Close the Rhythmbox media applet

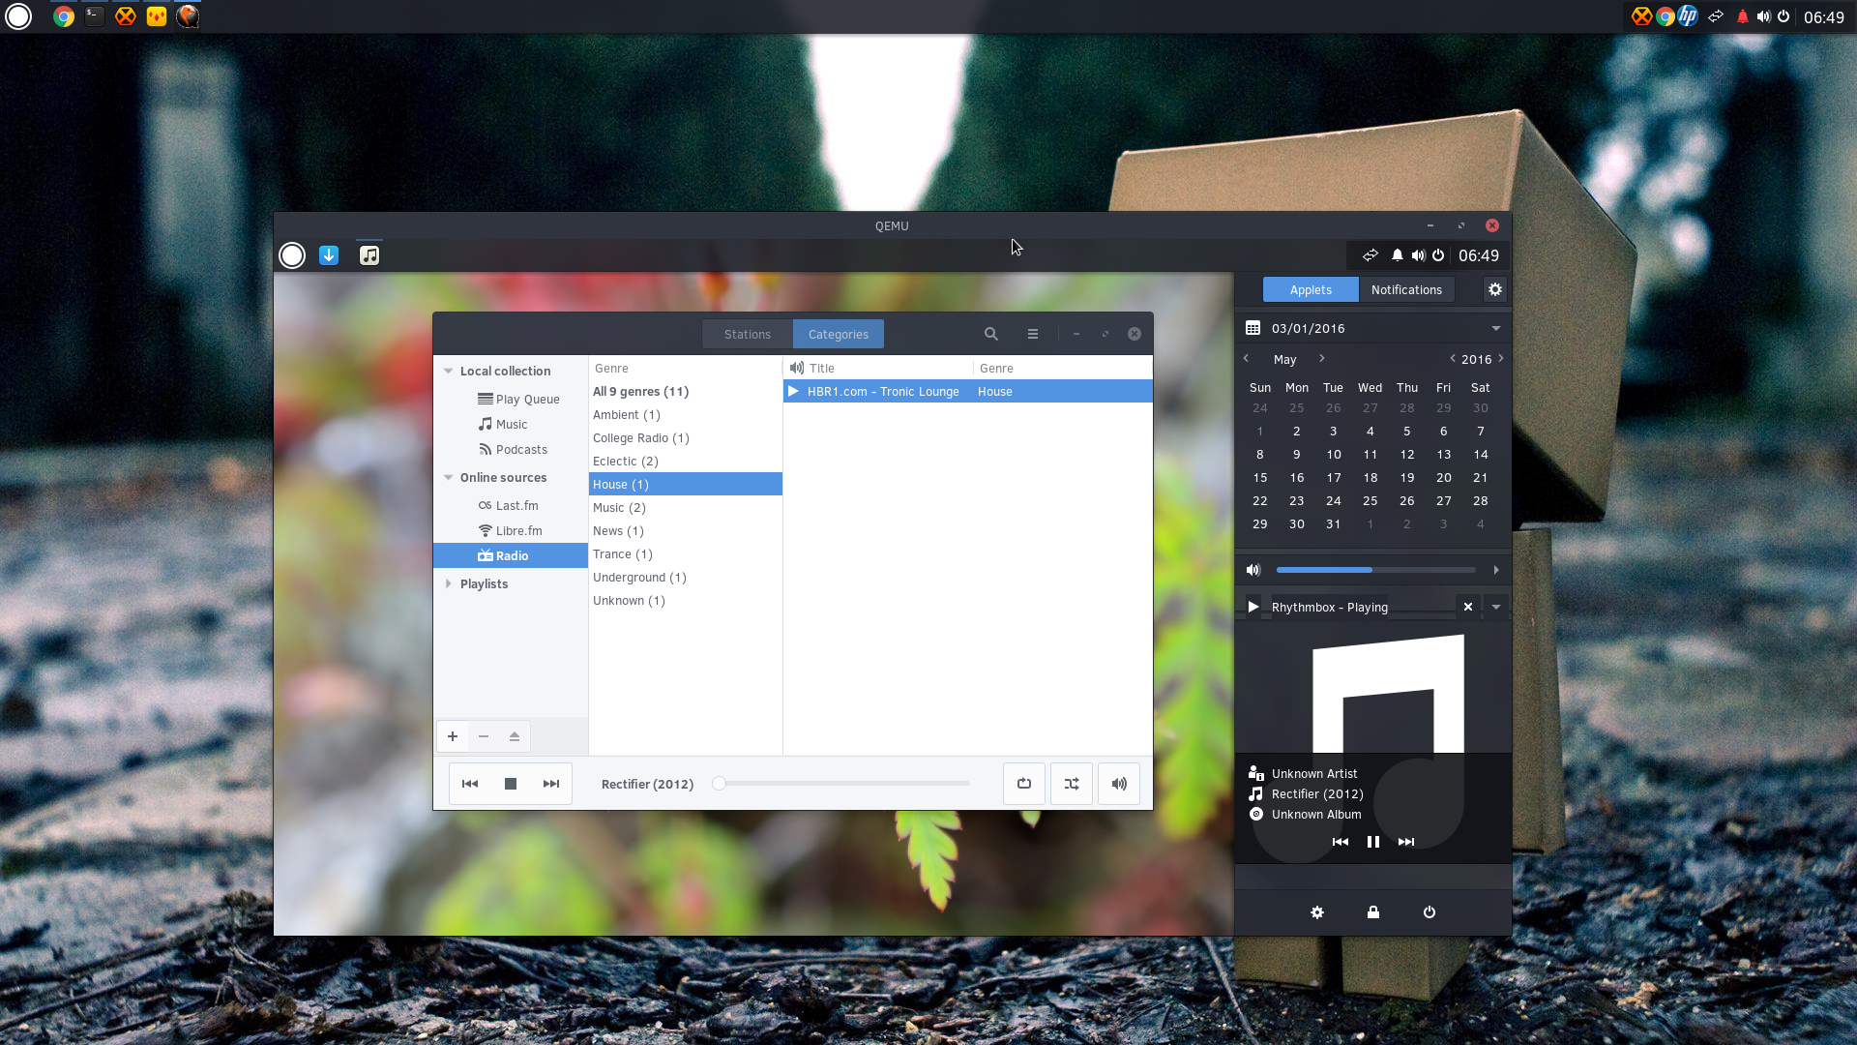click(1468, 607)
